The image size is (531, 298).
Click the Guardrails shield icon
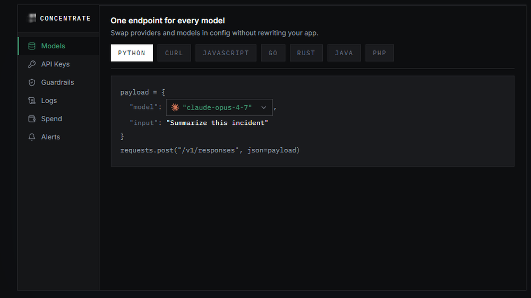32,83
